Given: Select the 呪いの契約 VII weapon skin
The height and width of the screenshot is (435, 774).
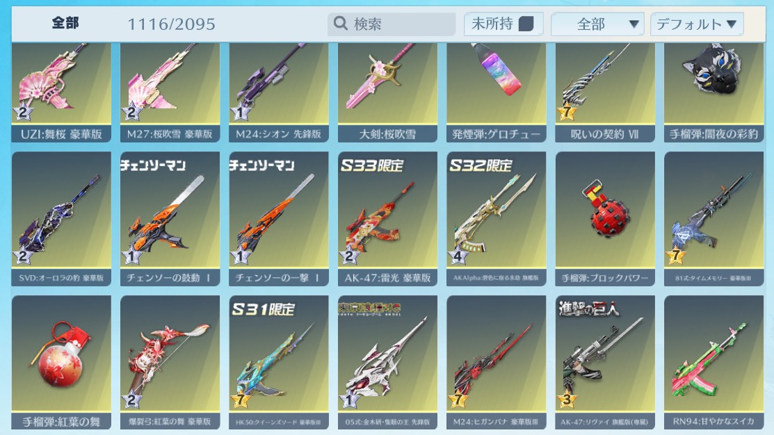Looking at the screenshot, I should point(605,92).
